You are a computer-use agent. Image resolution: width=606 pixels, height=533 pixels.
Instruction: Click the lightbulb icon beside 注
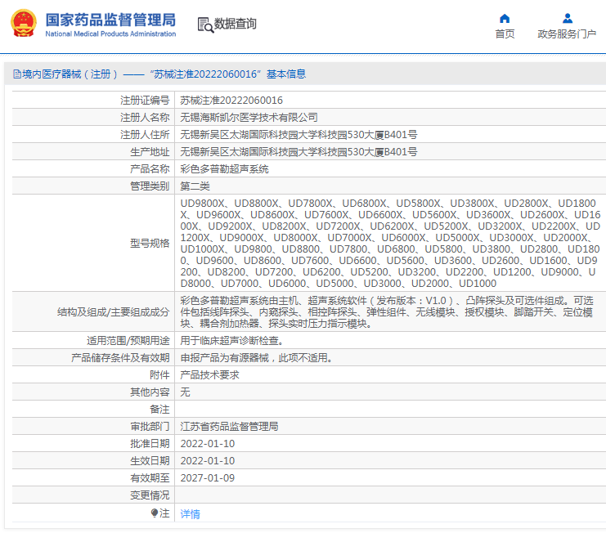tap(155, 513)
